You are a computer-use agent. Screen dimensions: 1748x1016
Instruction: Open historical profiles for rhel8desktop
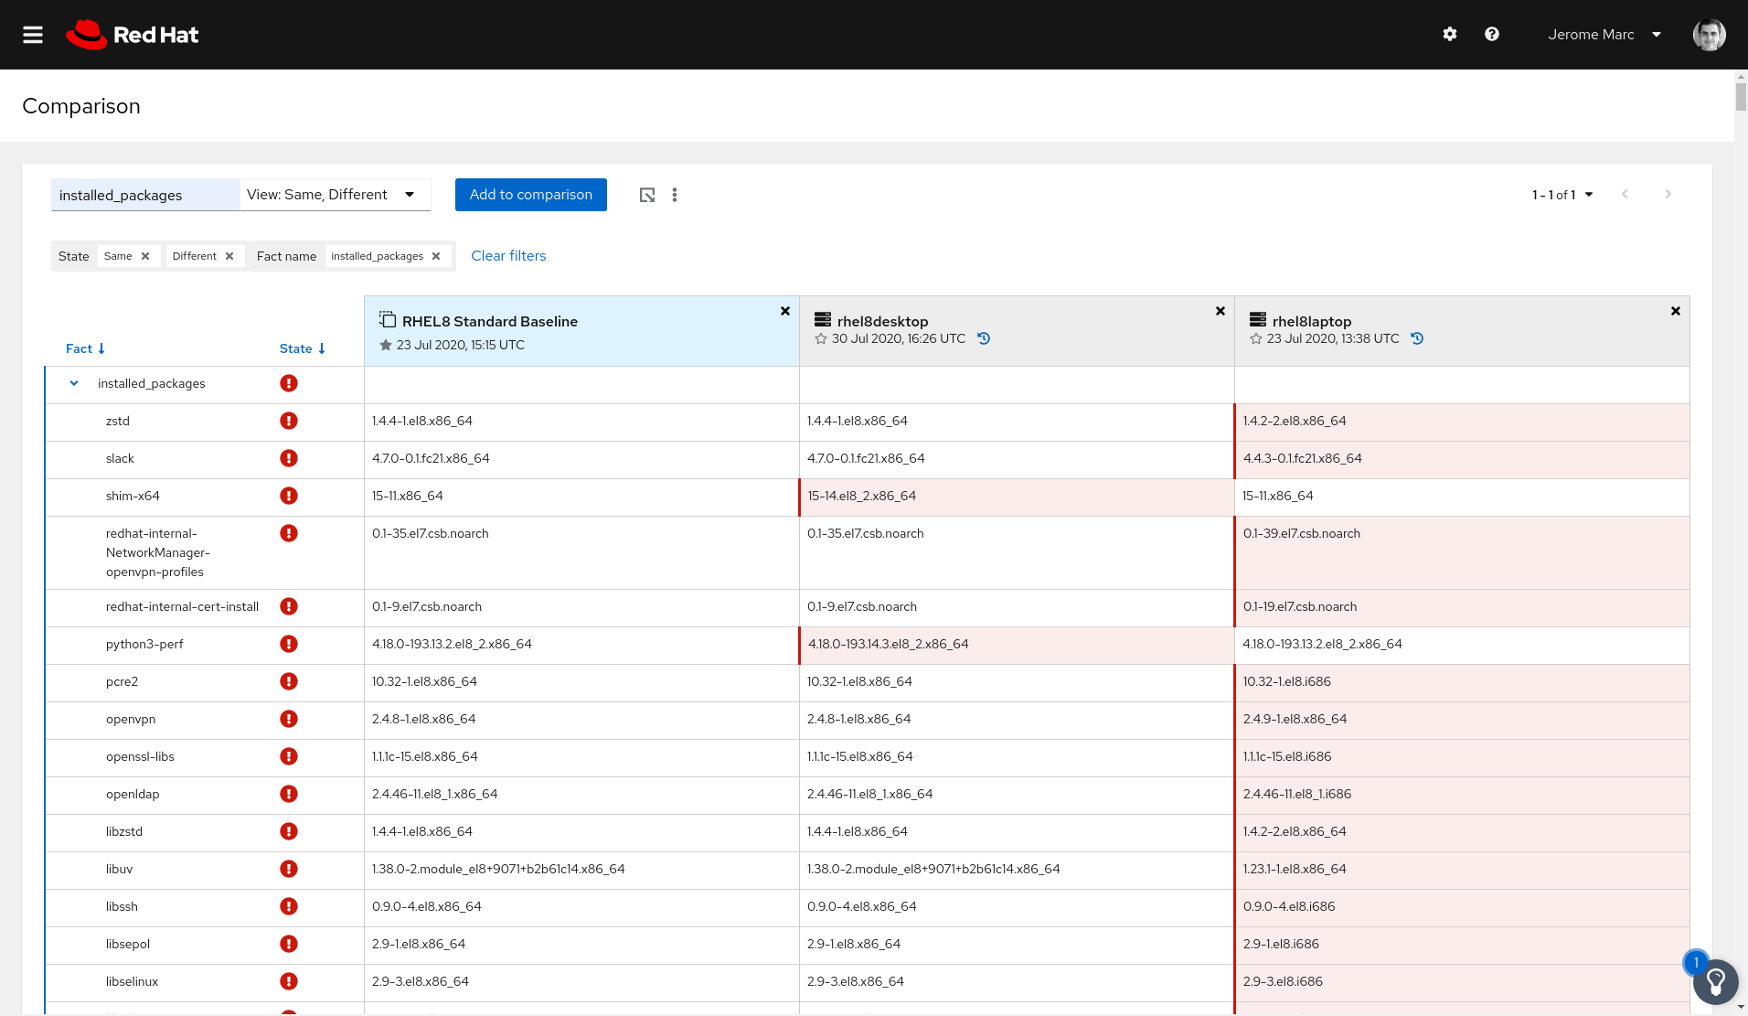984,338
